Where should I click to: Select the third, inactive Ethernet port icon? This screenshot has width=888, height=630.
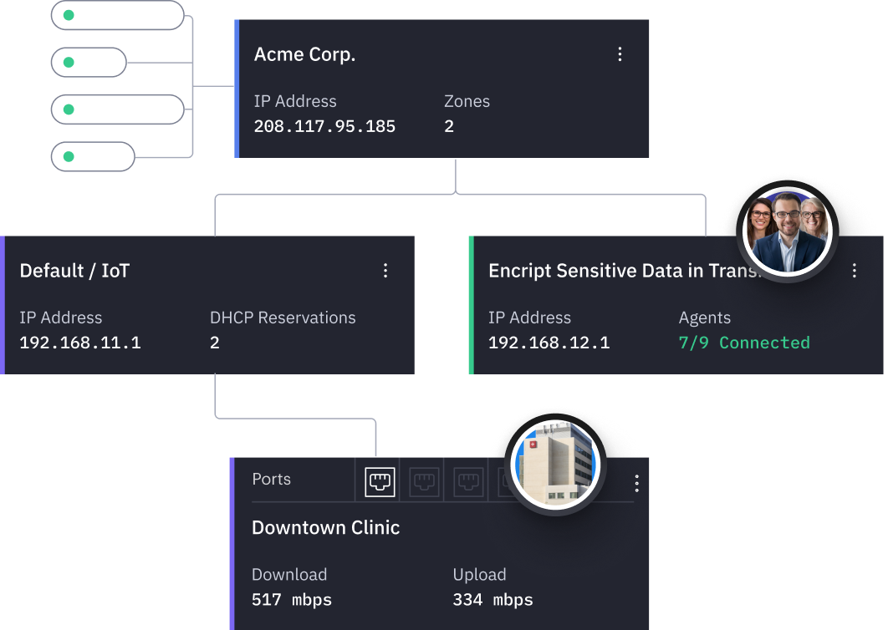(x=468, y=482)
